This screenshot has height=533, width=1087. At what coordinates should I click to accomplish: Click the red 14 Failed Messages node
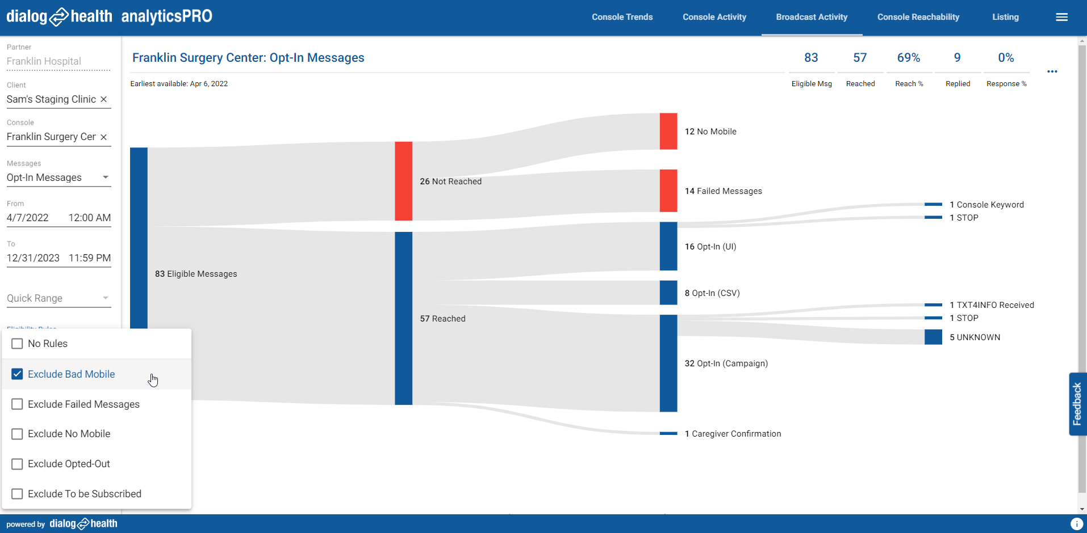point(668,191)
